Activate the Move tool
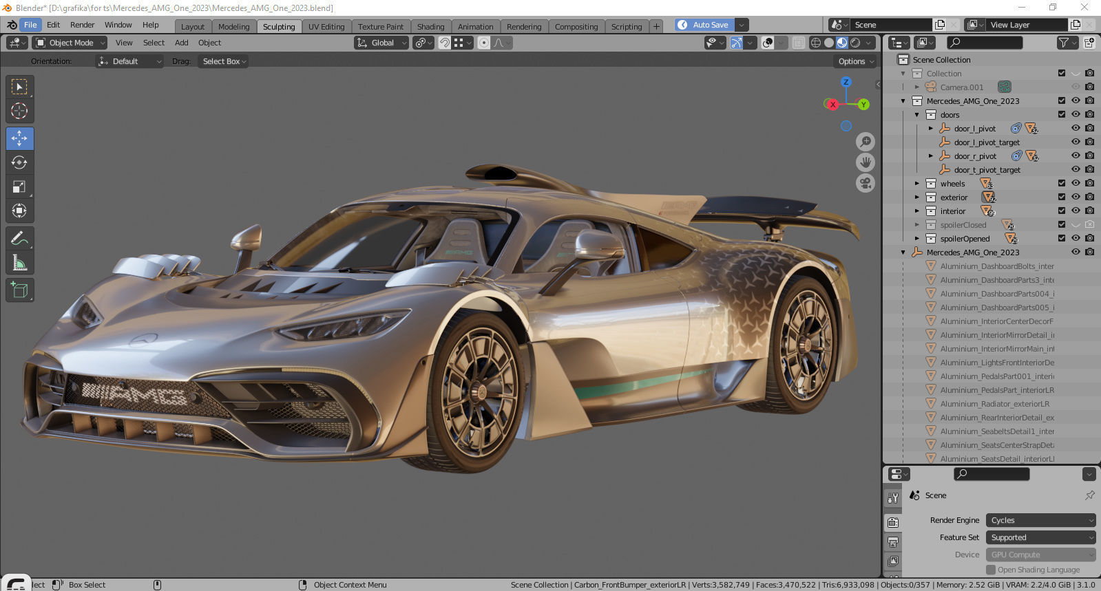Image resolution: width=1101 pixels, height=591 pixels. click(x=19, y=138)
